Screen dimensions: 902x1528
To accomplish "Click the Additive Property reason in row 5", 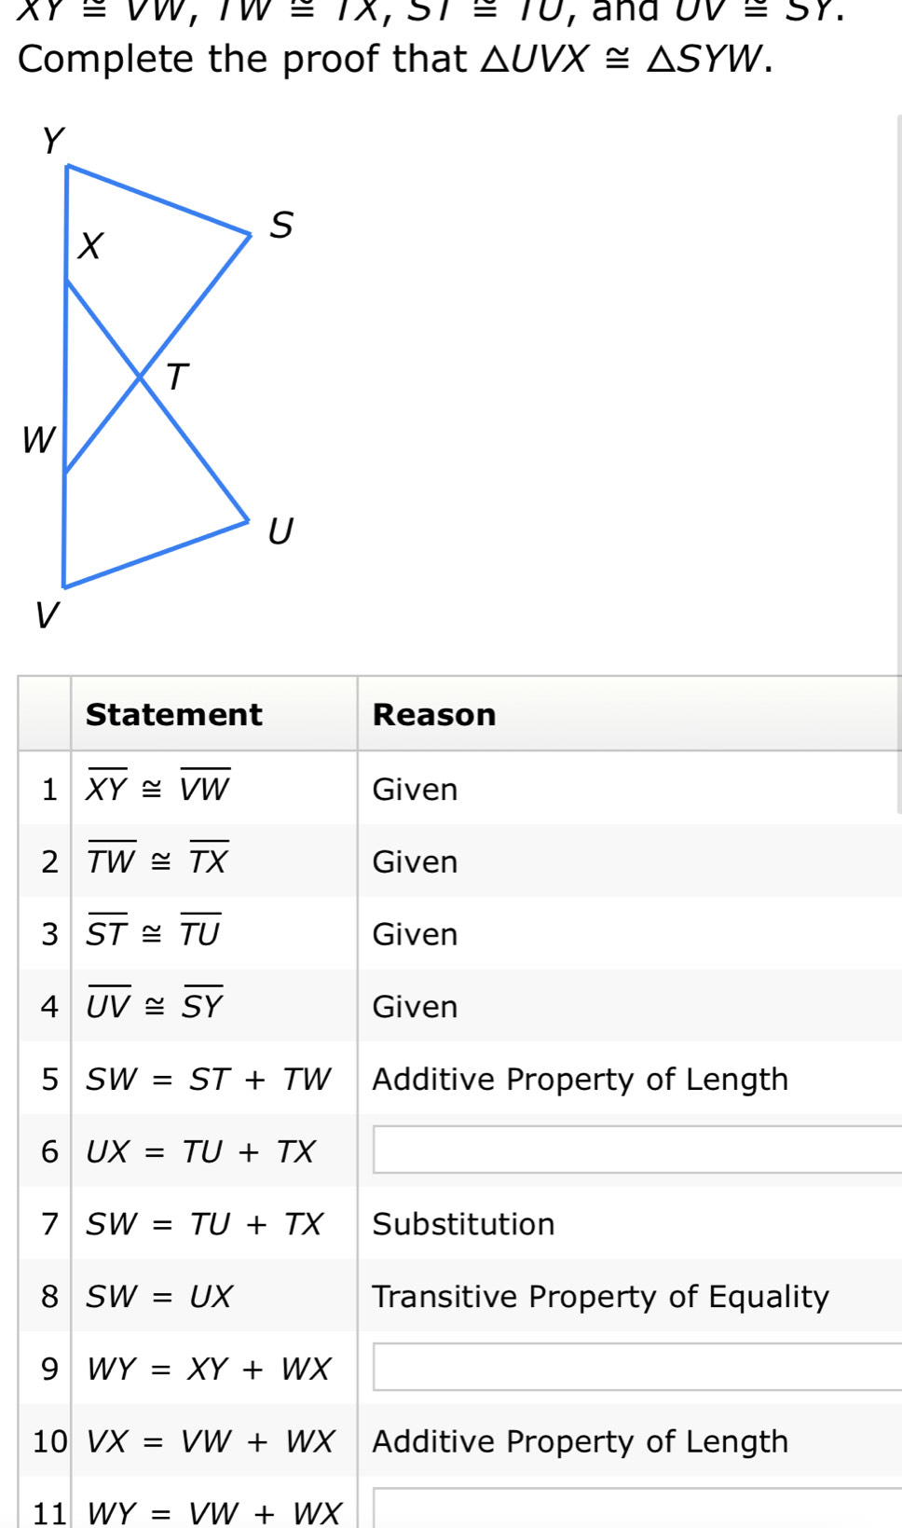I will (580, 1079).
